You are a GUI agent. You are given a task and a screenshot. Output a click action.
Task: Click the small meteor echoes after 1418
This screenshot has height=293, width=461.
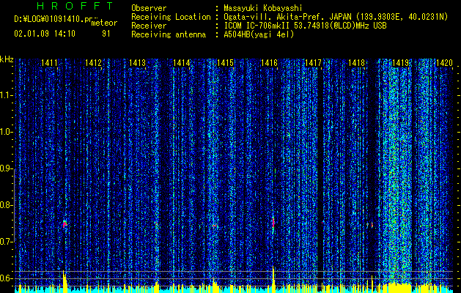370,225
